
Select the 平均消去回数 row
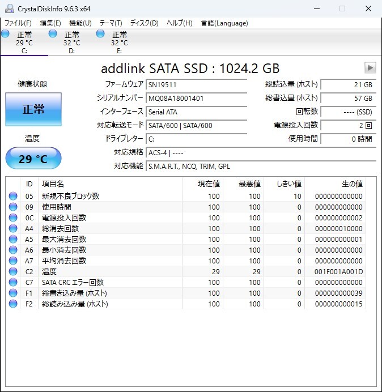(186, 261)
